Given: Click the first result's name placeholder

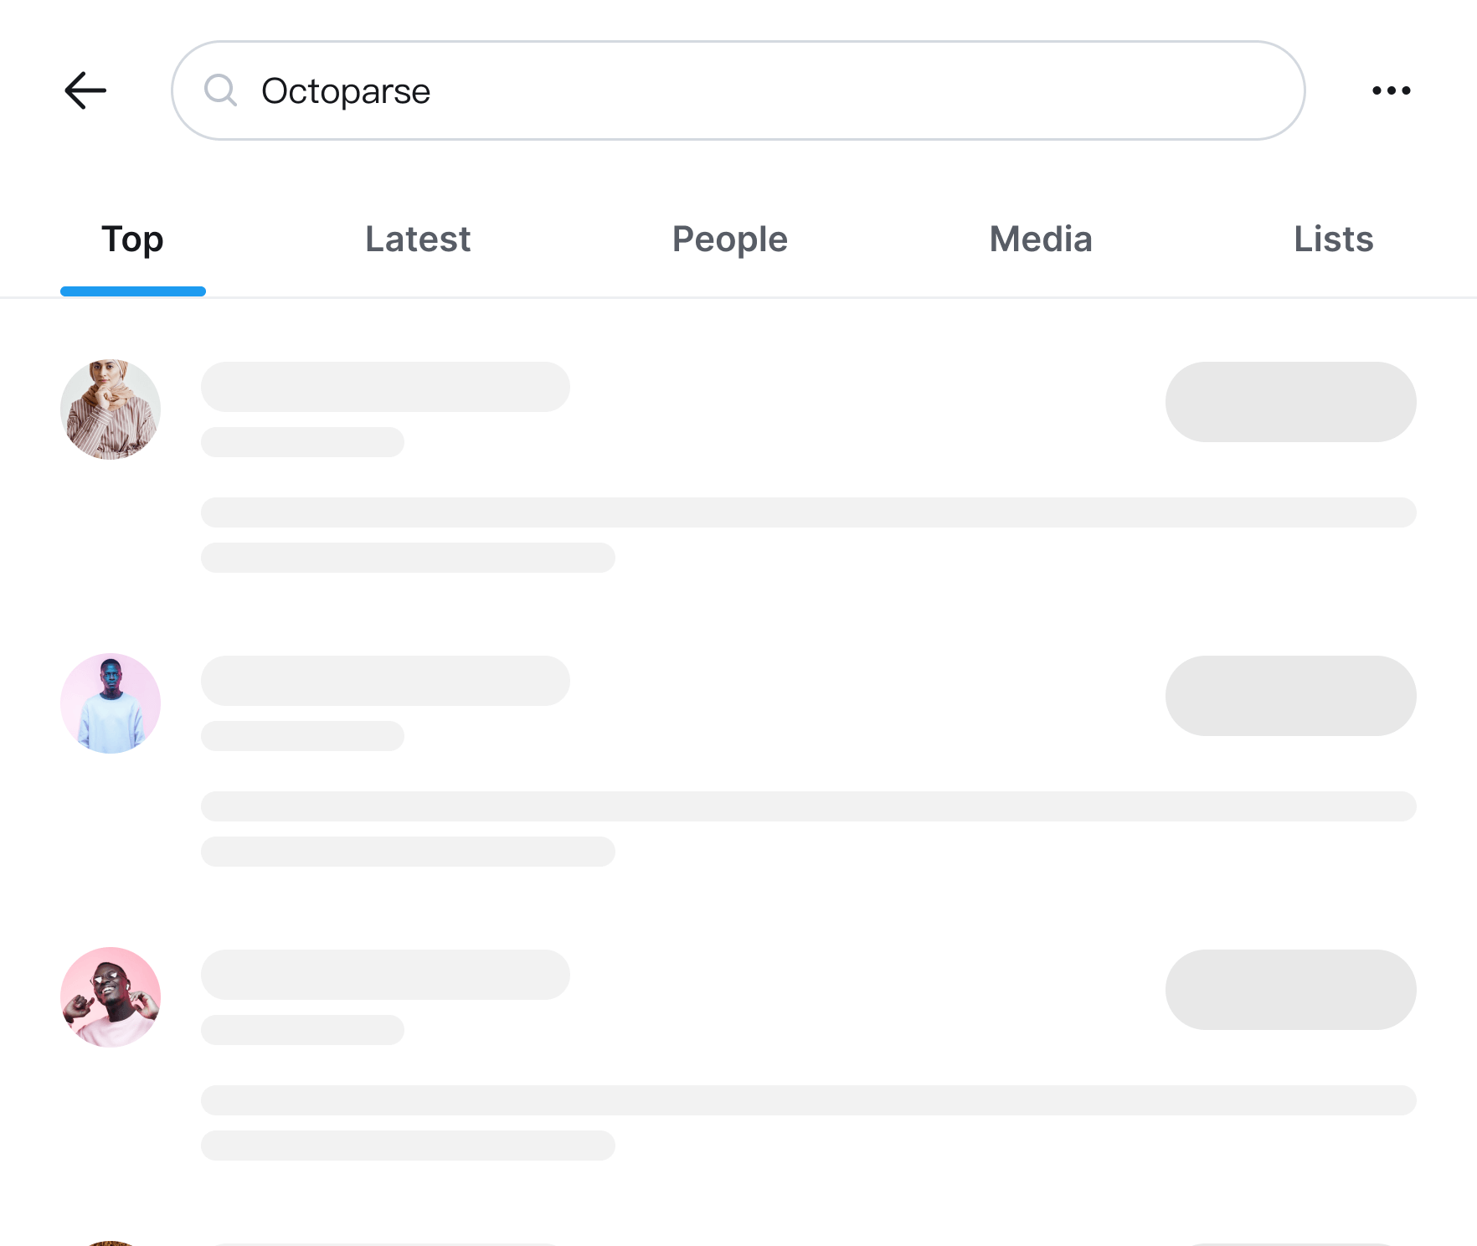Looking at the screenshot, I should pyautogui.click(x=385, y=387).
